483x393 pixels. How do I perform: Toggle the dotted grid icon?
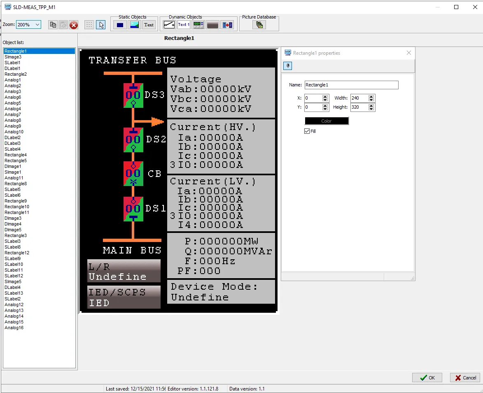pyautogui.click(x=89, y=25)
